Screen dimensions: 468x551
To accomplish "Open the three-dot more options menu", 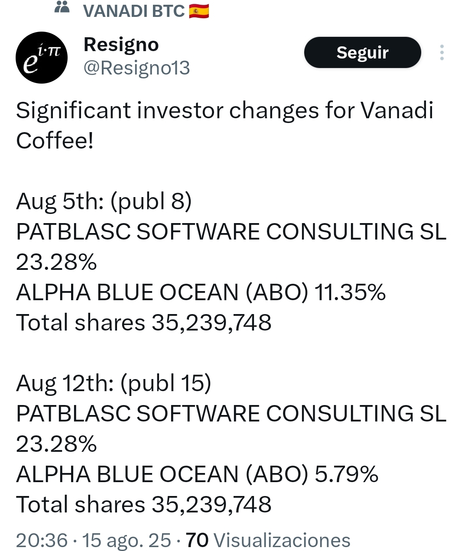I will pyautogui.click(x=442, y=52).
